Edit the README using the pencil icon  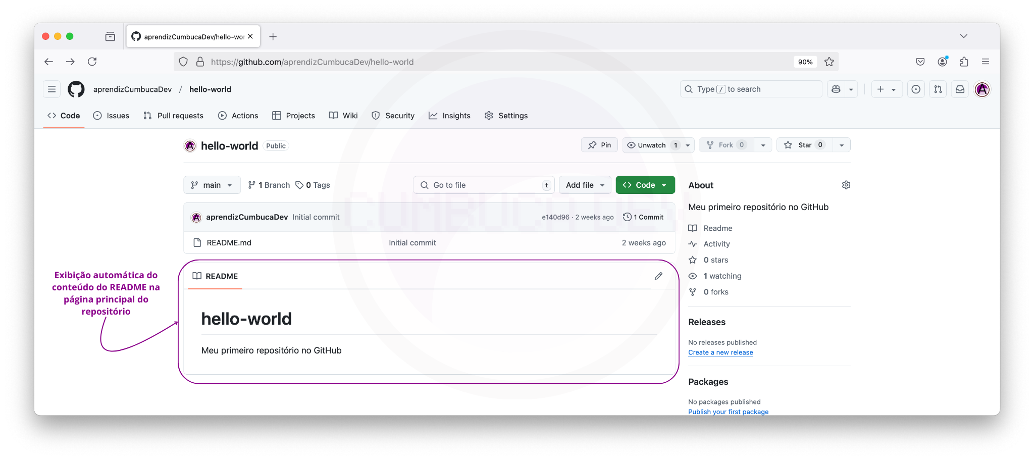658,276
